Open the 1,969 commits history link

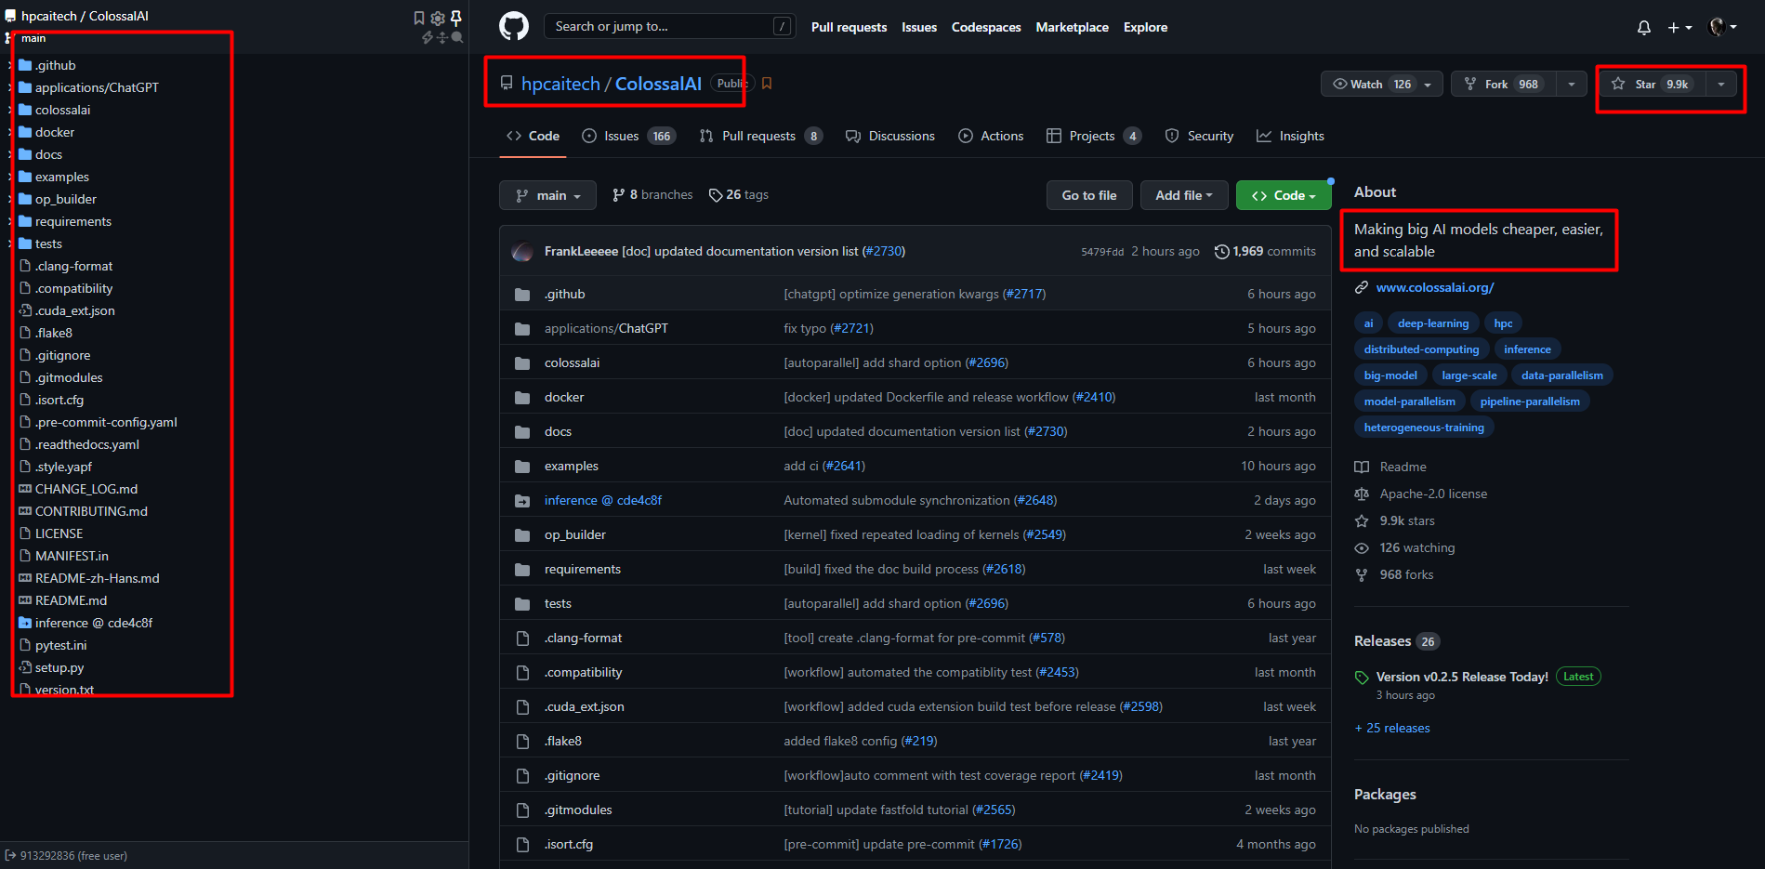[1266, 252]
